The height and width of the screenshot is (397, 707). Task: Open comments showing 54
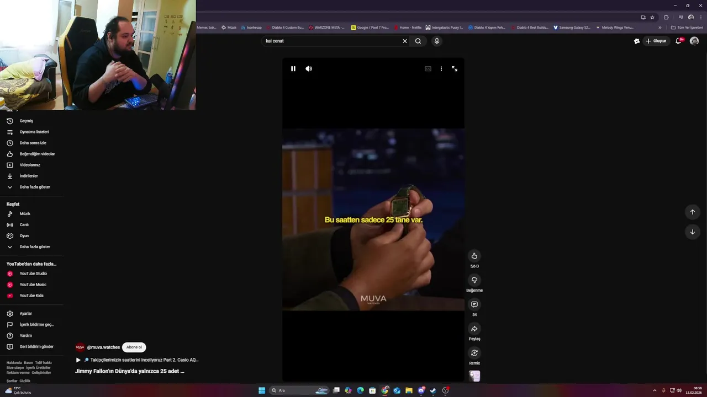click(x=474, y=304)
